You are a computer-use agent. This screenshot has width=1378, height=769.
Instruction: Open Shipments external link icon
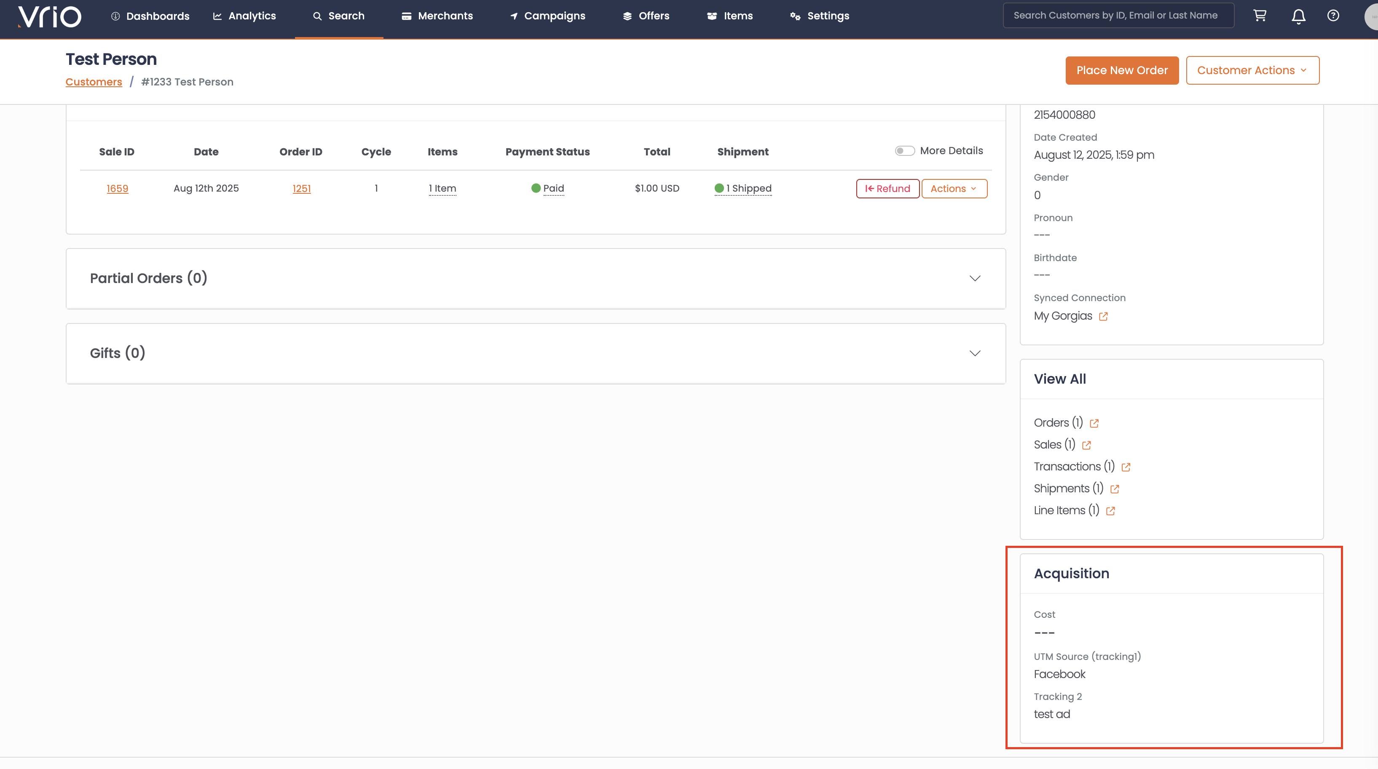click(x=1114, y=489)
